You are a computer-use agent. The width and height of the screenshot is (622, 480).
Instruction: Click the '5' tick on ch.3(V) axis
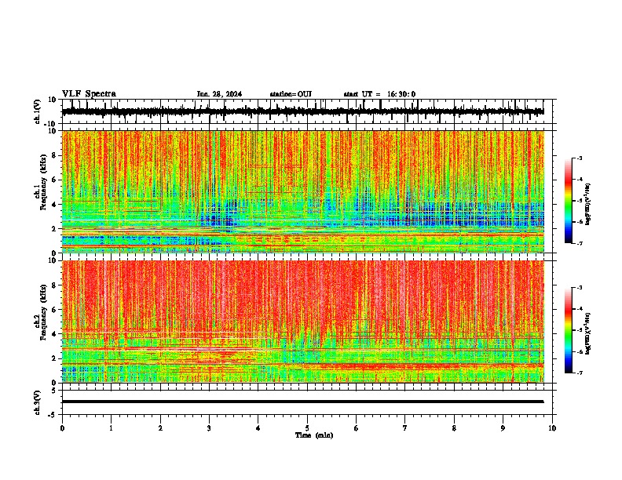(x=54, y=391)
